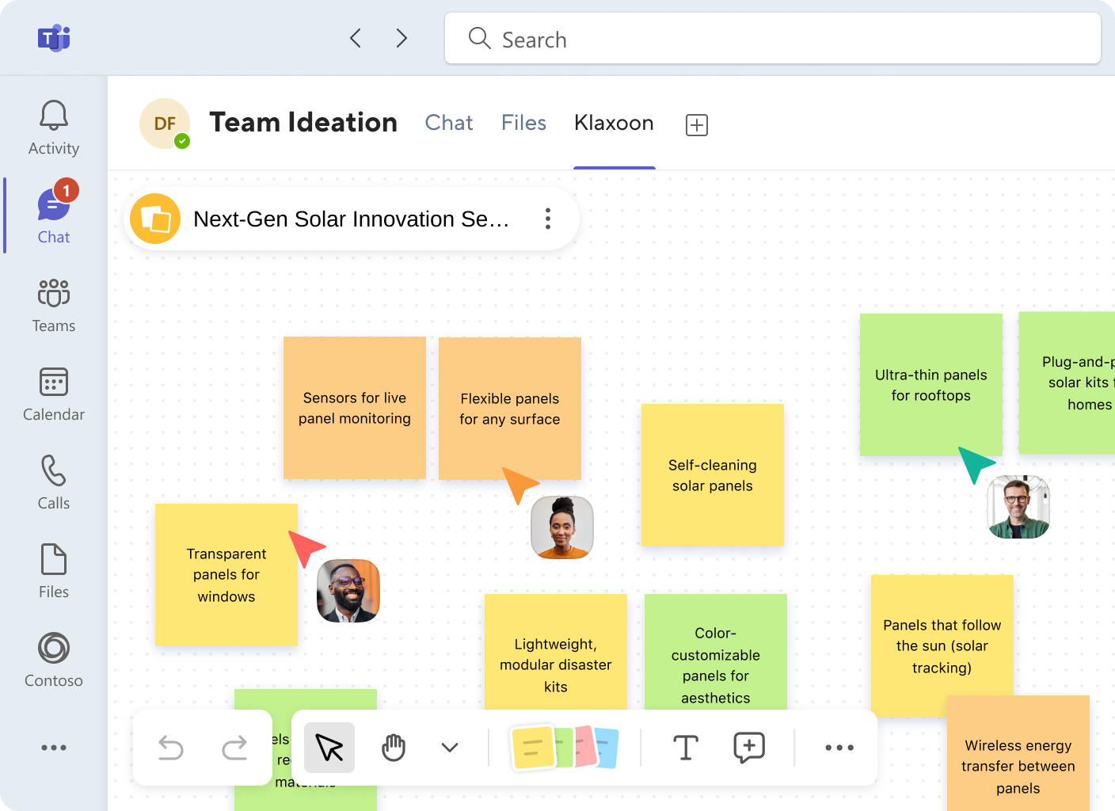Open the Contoso app from the sidebar

coord(53,659)
